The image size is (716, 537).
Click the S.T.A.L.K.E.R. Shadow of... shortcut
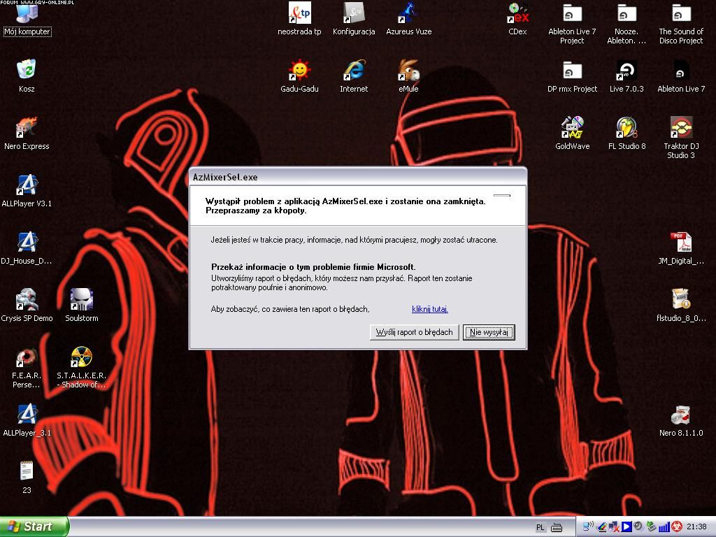[82, 368]
